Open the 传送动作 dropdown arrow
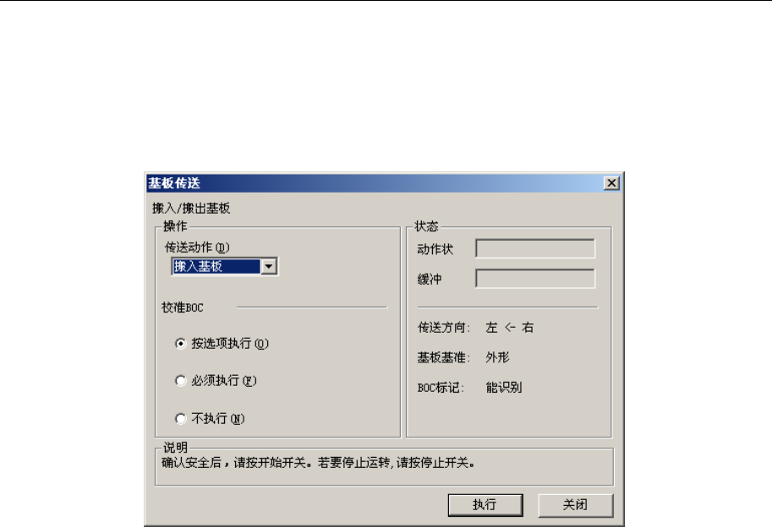Viewport: 772px width, 527px height. (269, 266)
